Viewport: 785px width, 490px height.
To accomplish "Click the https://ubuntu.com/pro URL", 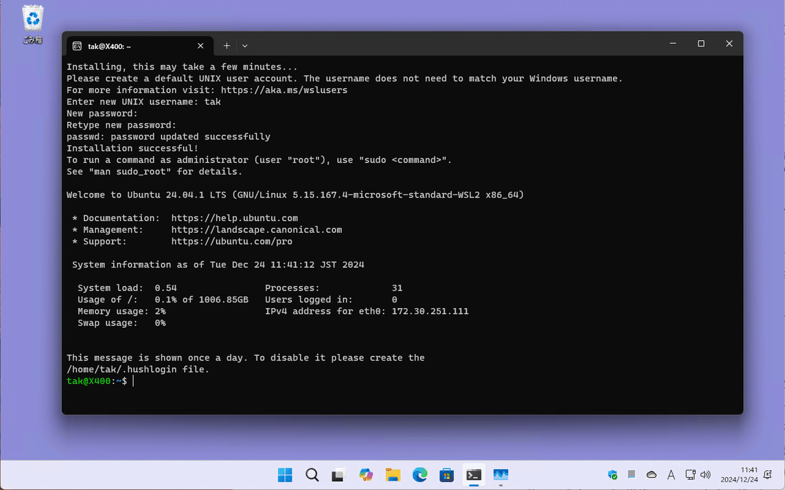I will (x=232, y=241).
